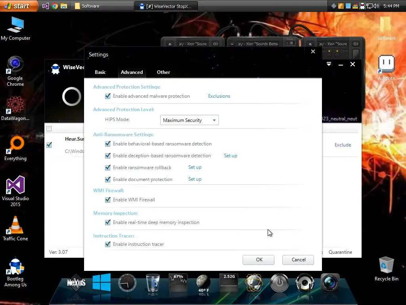The height and width of the screenshot is (305, 406).
Task: Click the clock icon on the dock
Action: [127, 283]
